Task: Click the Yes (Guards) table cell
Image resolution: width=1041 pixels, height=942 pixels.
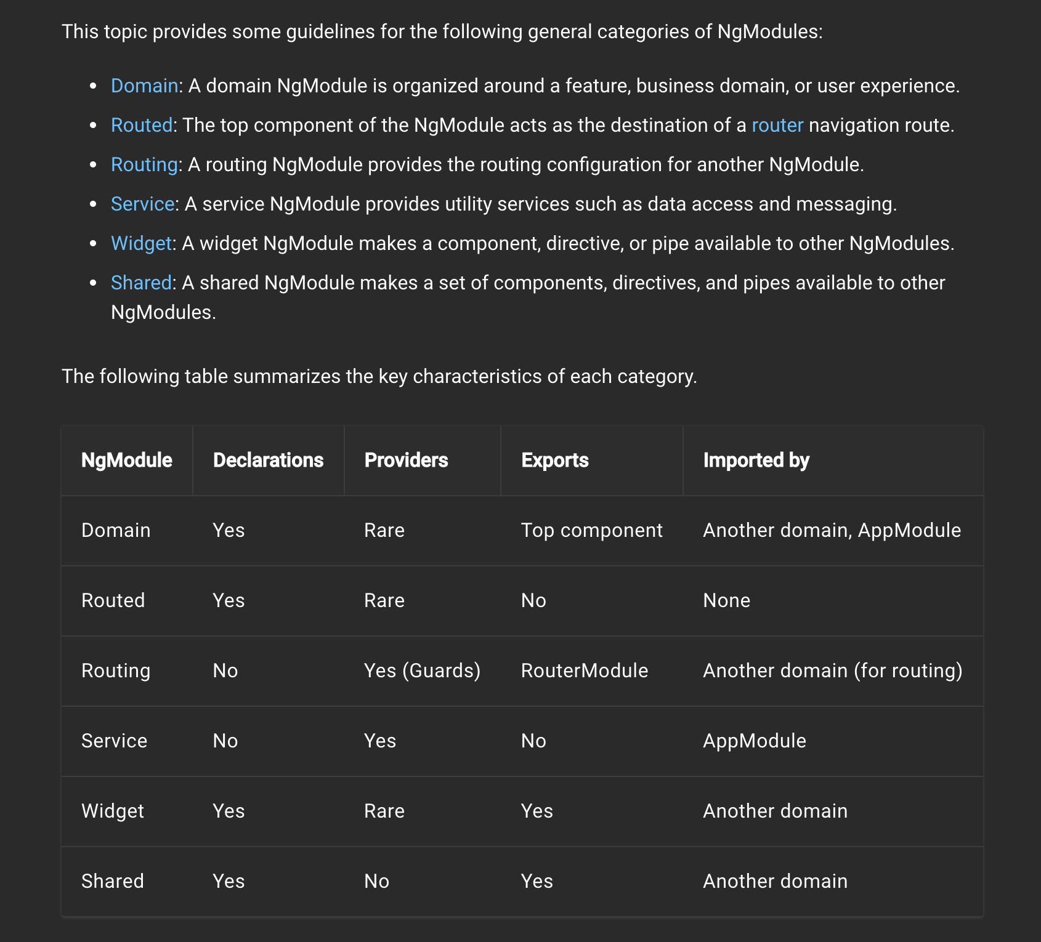Action: click(x=422, y=670)
